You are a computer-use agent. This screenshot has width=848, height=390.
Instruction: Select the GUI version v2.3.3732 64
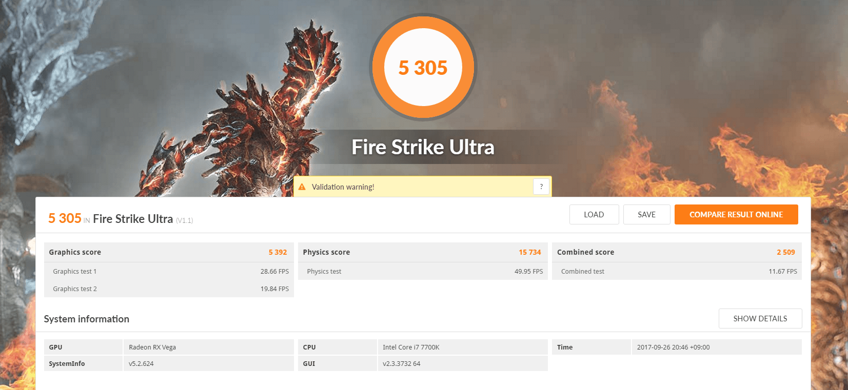coord(401,363)
